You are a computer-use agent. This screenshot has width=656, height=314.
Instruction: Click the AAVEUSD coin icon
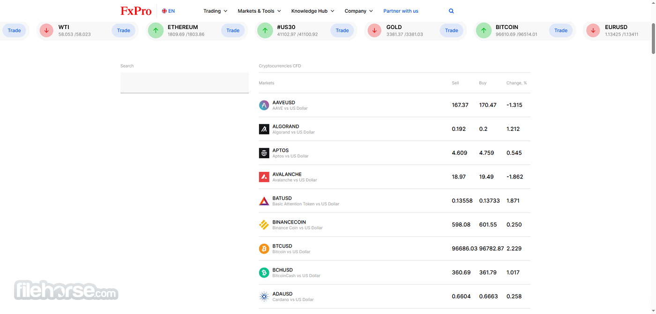[x=264, y=105]
